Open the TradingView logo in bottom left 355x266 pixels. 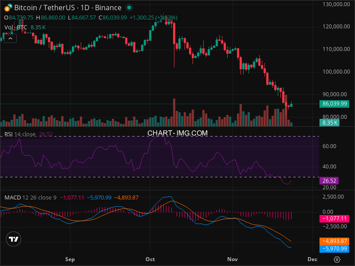14,239
